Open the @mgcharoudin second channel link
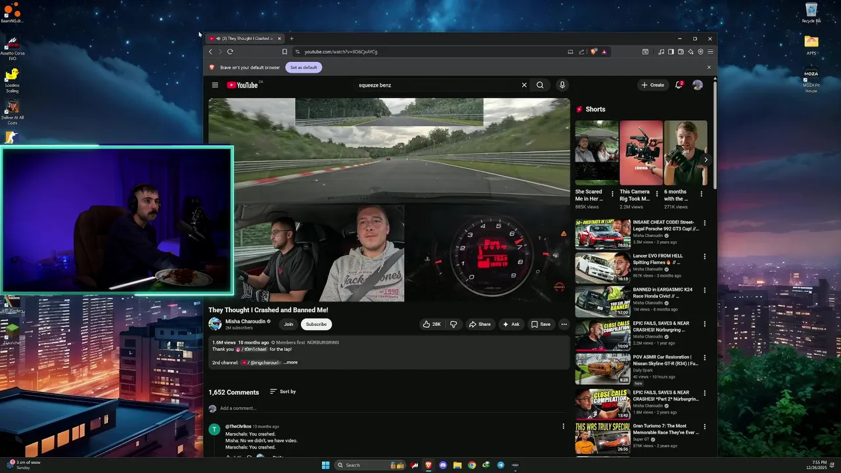 click(261, 363)
